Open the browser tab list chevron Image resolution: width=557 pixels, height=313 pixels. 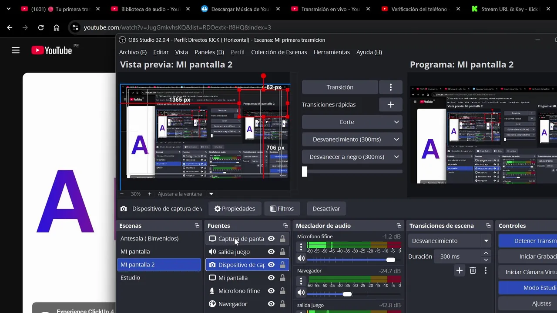[9, 9]
